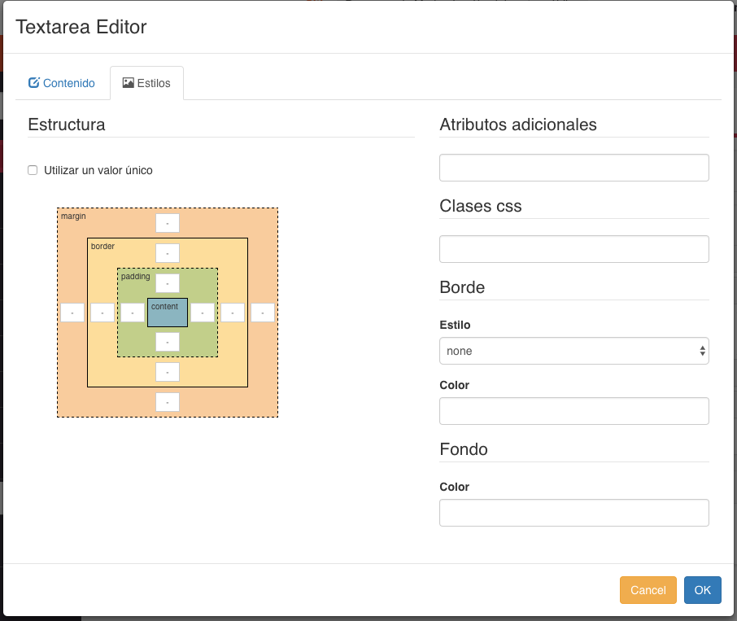
Task: Focus the Borde Color field
Action: (x=574, y=411)
